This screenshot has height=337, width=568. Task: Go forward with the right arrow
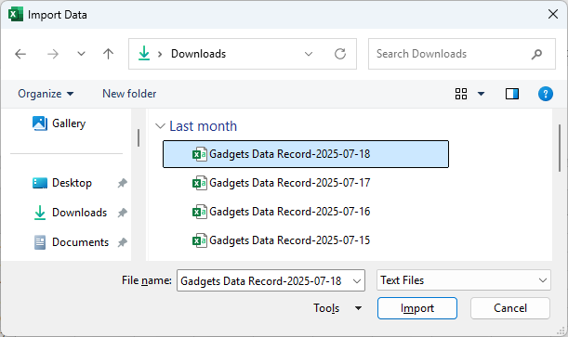click(x=53, y=54)
